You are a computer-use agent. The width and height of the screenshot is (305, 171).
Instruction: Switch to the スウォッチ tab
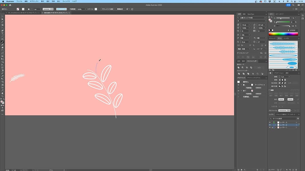pyautogui.click(x=272, y=38)
